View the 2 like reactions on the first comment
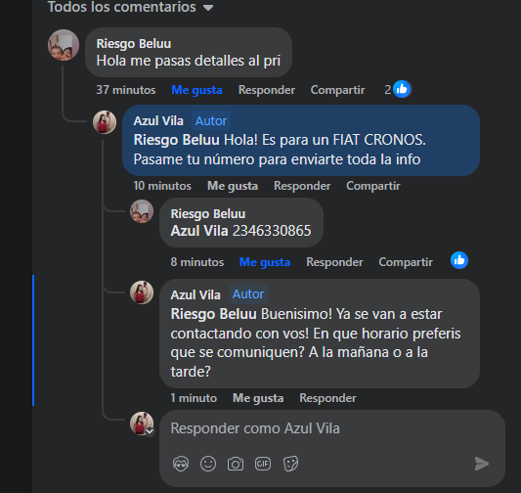 [x=398, y=89]
